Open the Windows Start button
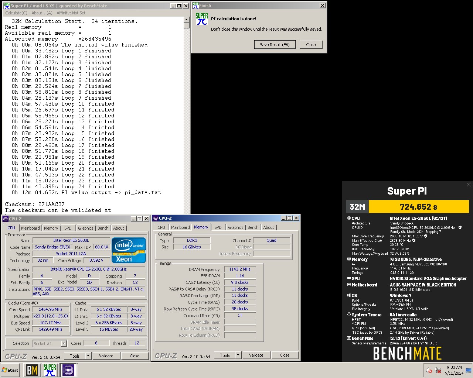 point(10,370)
